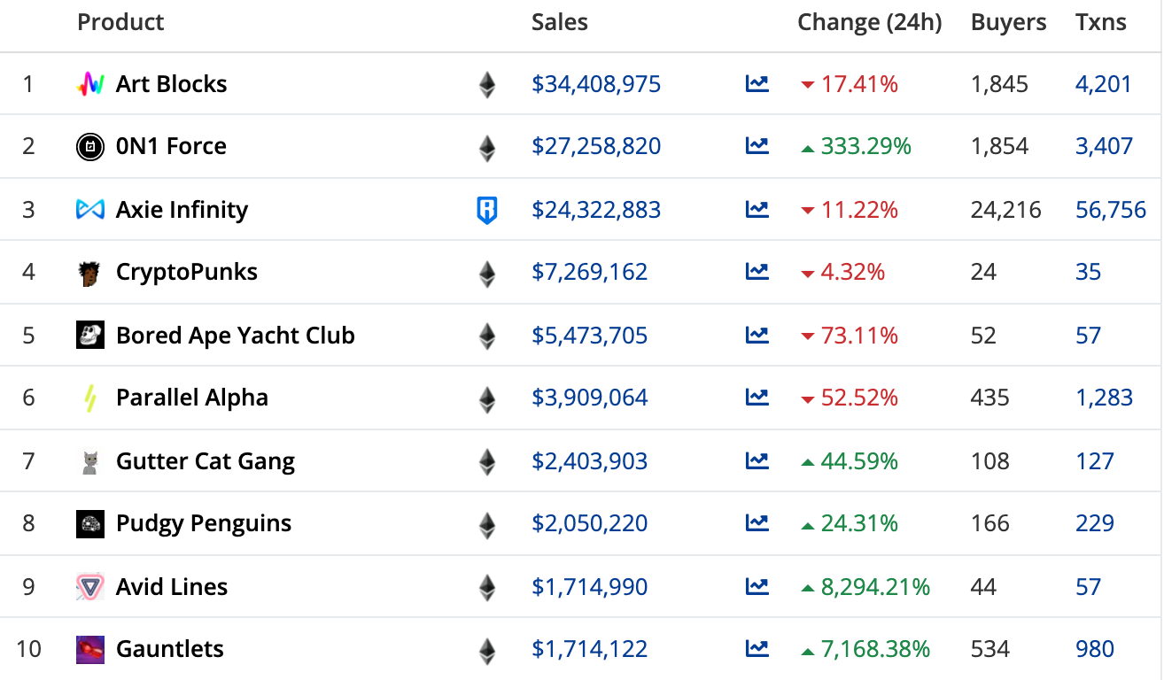
Task: Click the $27,258,820 sales figure
Action: coord(596,146)
